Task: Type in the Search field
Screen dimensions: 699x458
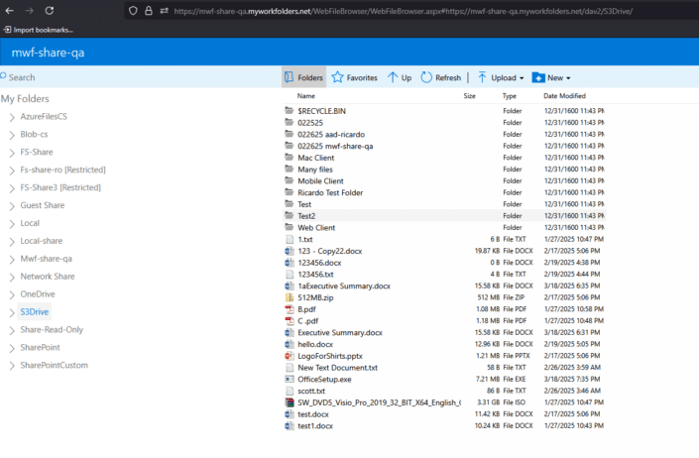Action: point(139,77)
